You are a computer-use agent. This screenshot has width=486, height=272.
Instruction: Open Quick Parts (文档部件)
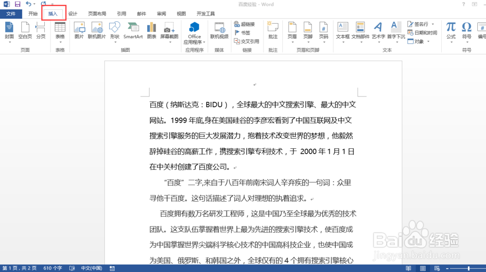[361, 31]
